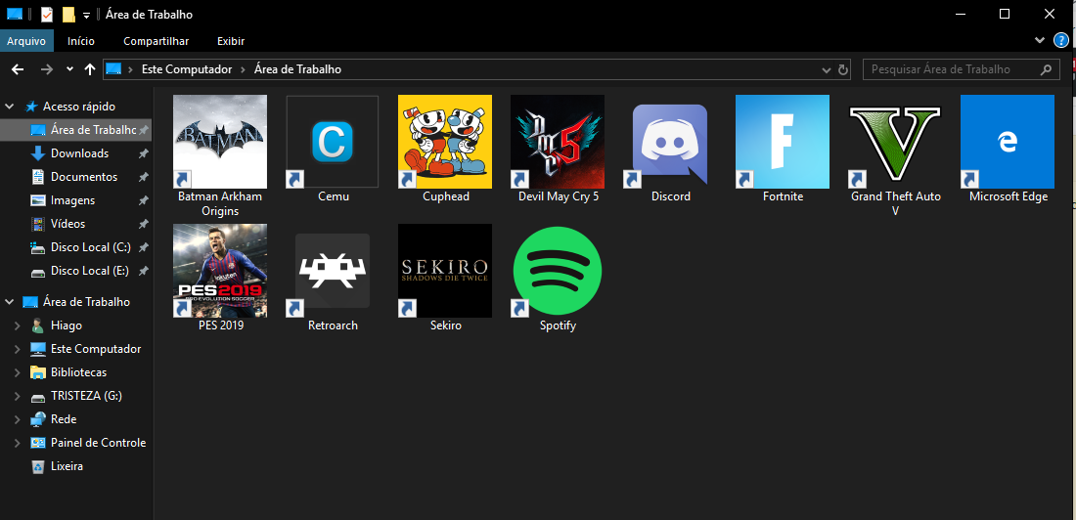Click the pin icon beside Imagens

pos(144,200)
